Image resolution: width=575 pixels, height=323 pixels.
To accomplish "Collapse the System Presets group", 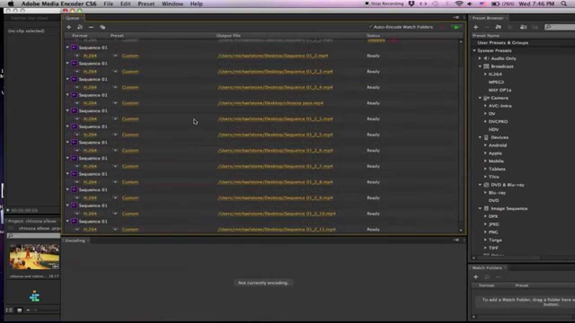I will coord(474,51).
